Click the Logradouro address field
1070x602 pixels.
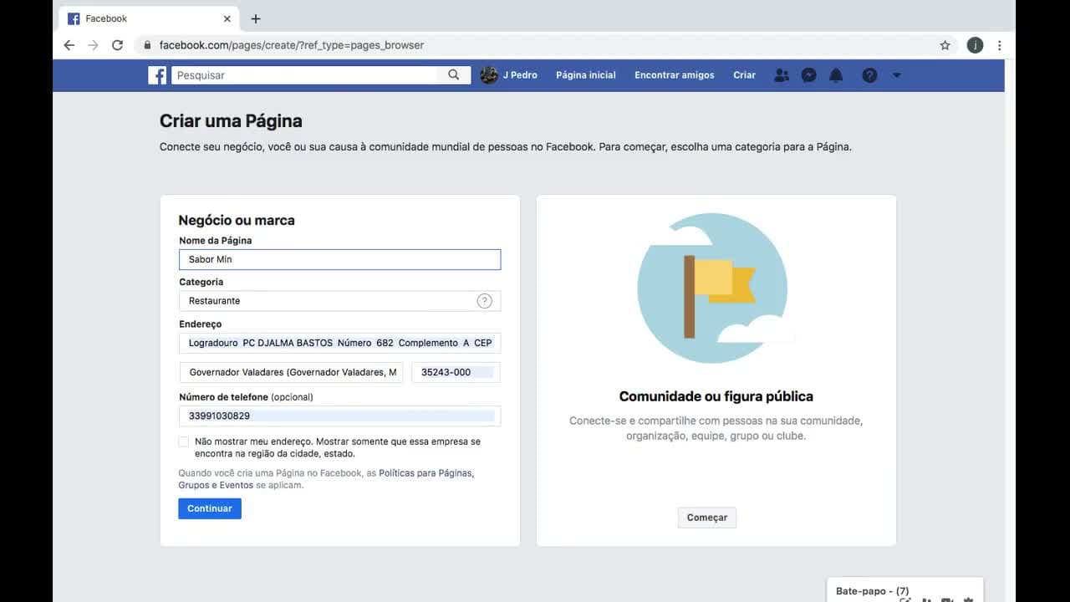click(x=339, y=343)
